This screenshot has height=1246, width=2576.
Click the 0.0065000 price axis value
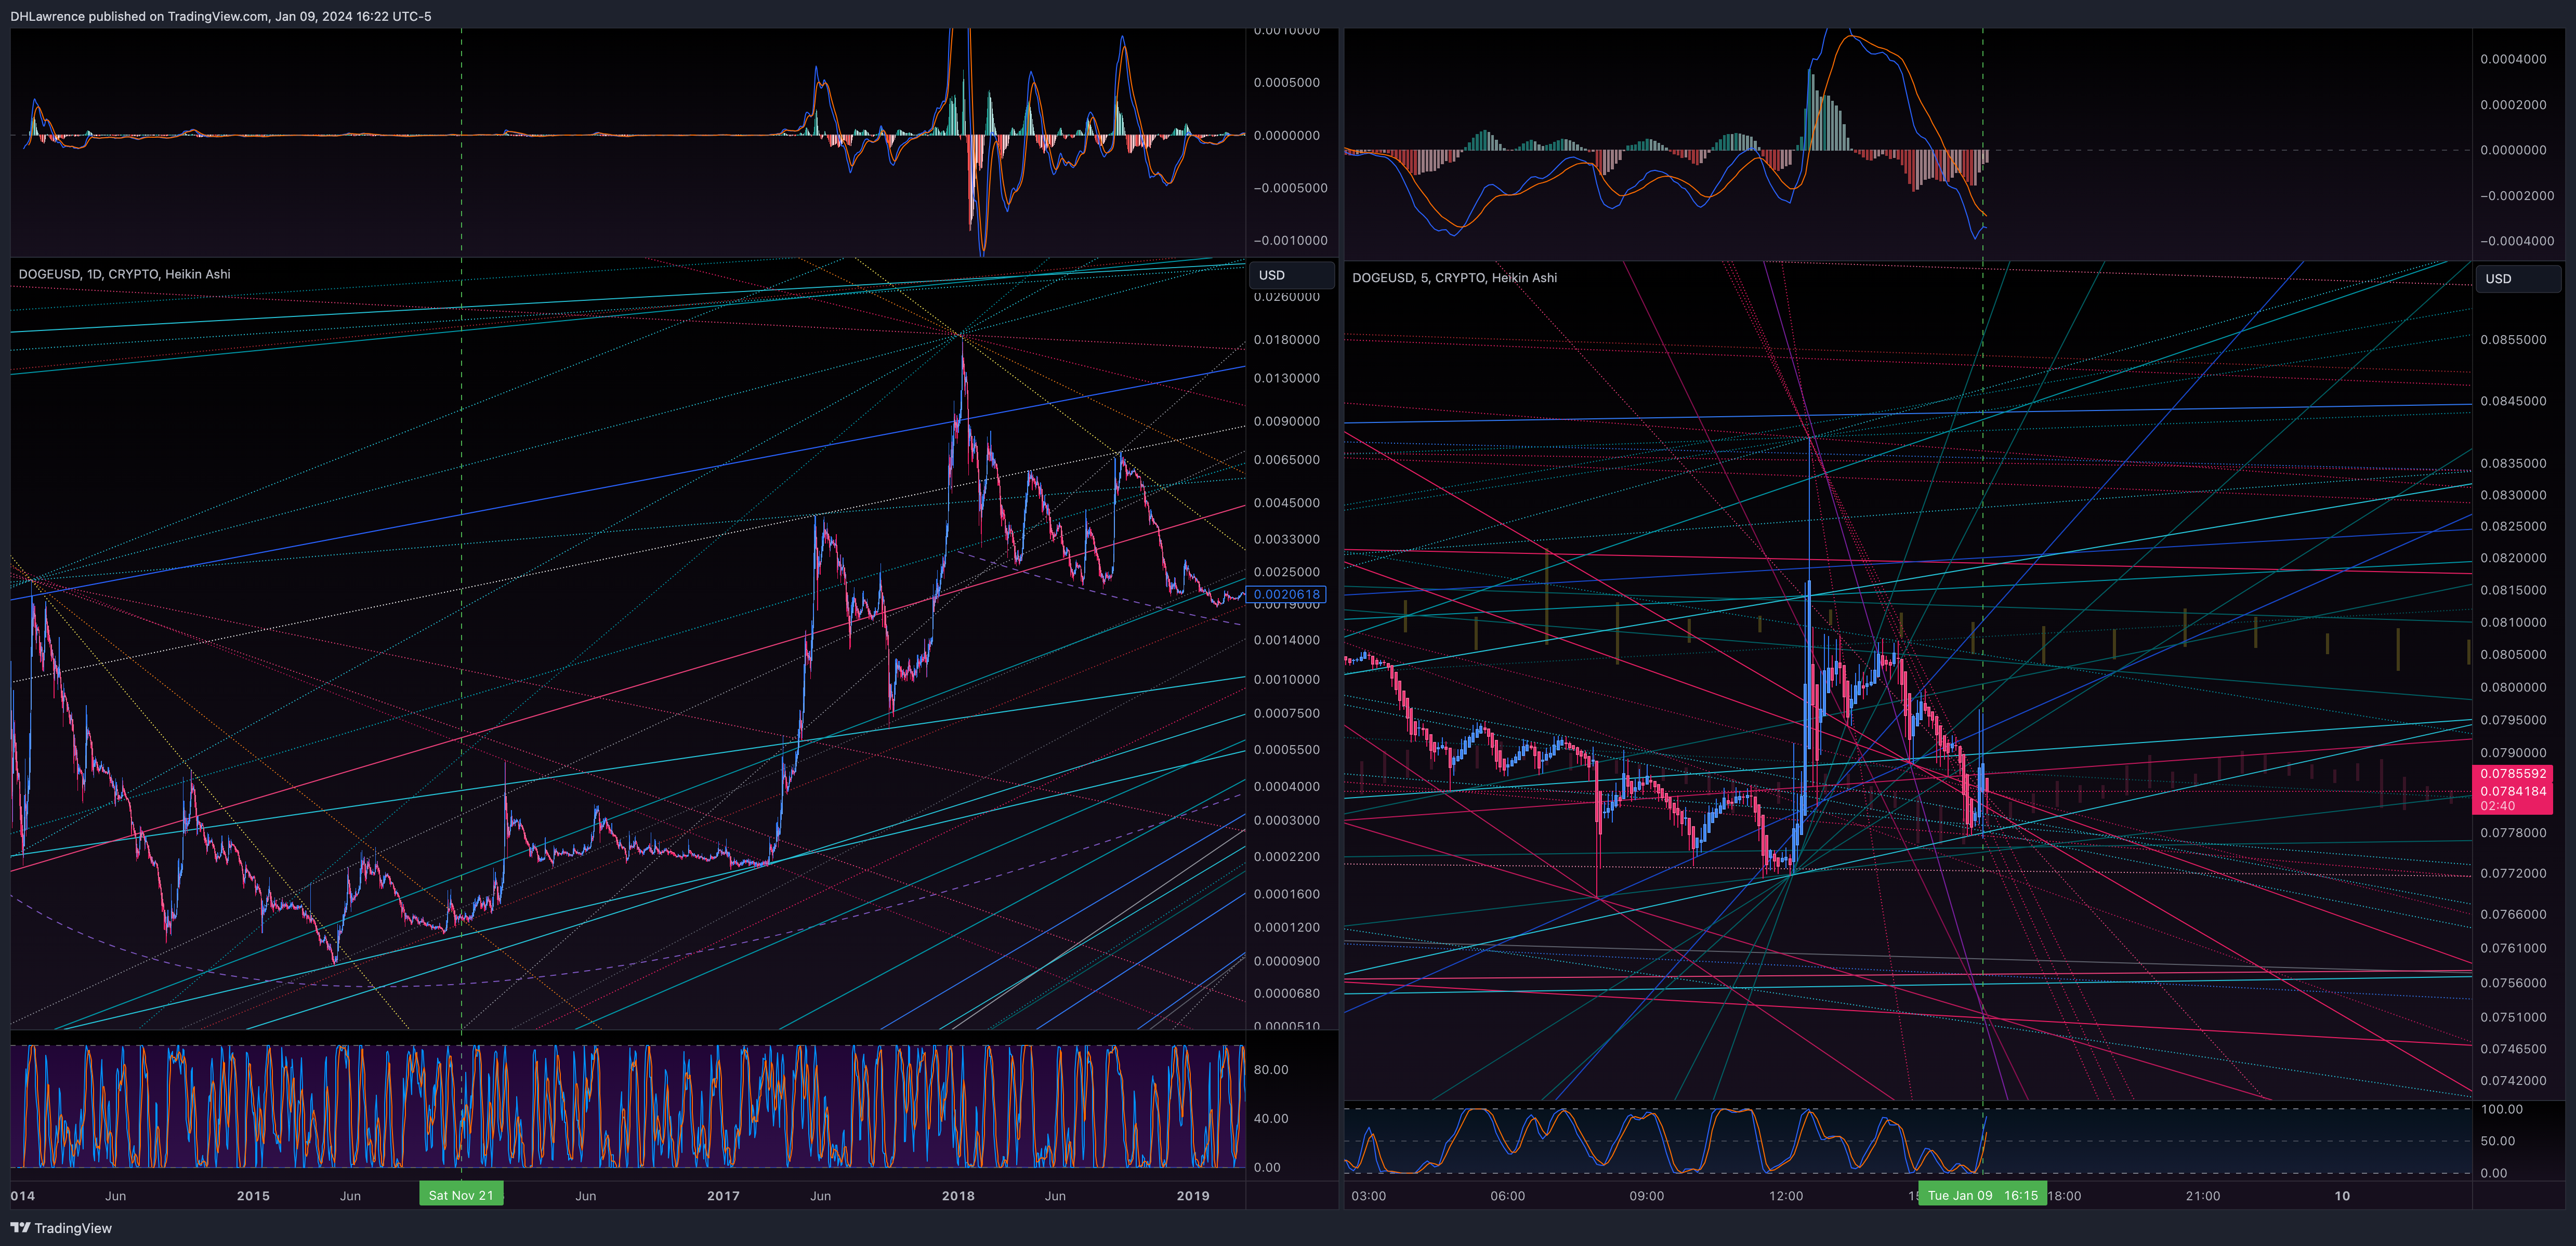pyautogui.click(x=1286, y=460)
